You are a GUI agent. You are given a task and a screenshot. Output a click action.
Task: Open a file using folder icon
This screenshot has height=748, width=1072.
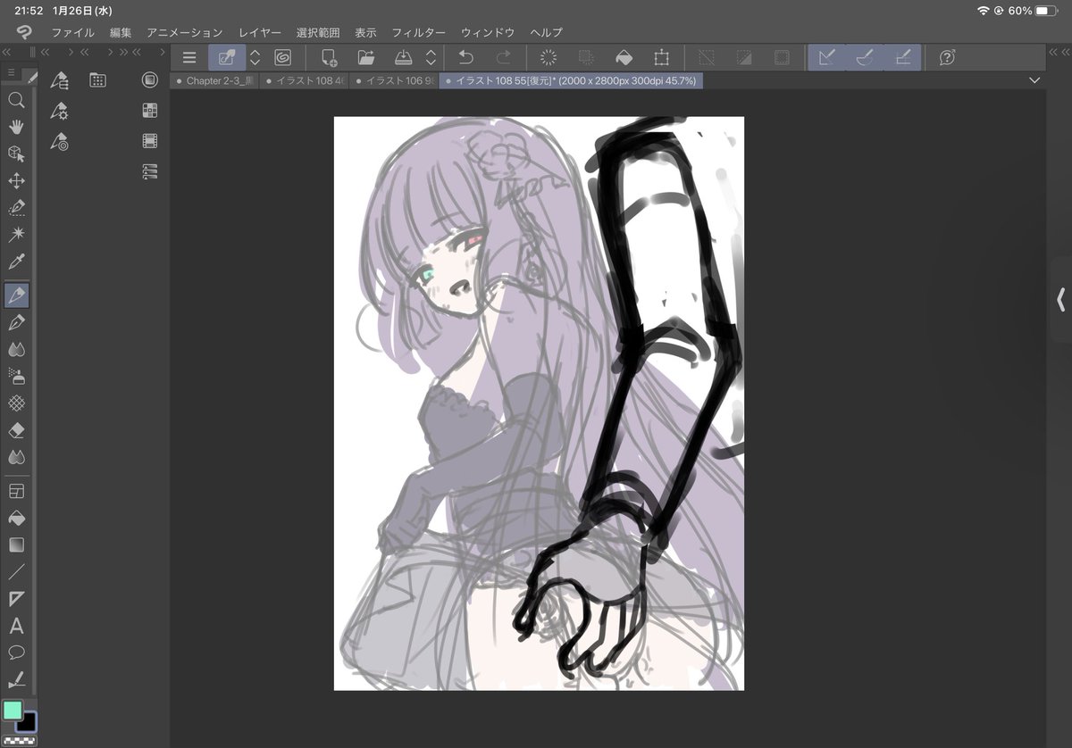365,58
